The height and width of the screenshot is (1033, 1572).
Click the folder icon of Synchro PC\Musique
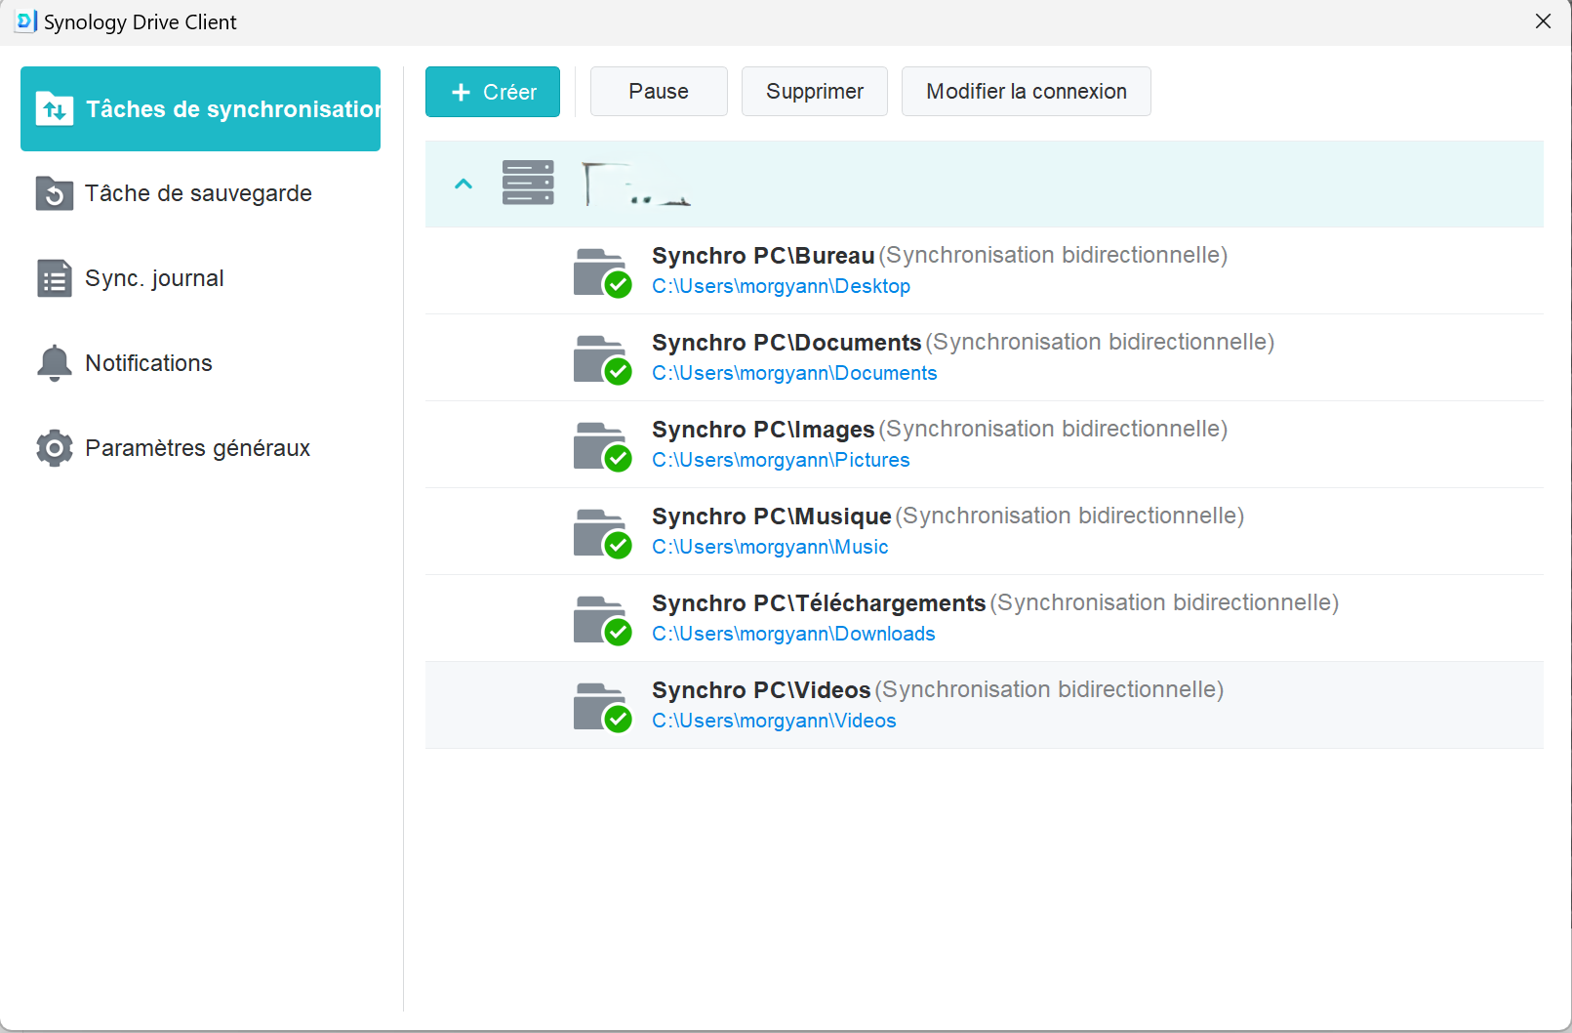(601, 533)
